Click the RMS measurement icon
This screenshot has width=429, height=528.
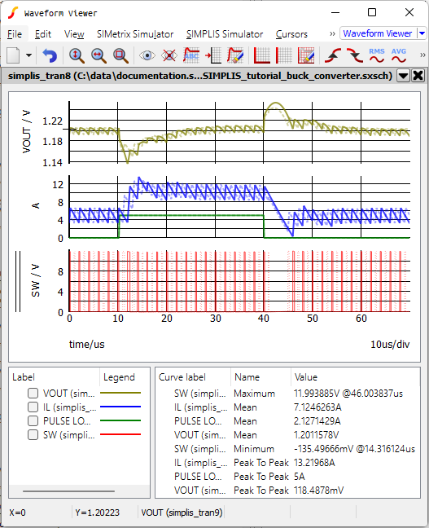point(377,55)
